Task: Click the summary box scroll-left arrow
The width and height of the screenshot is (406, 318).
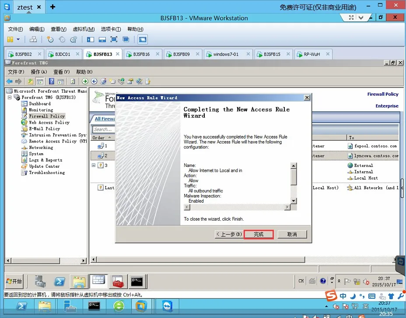Action: (x=187, y=207)
